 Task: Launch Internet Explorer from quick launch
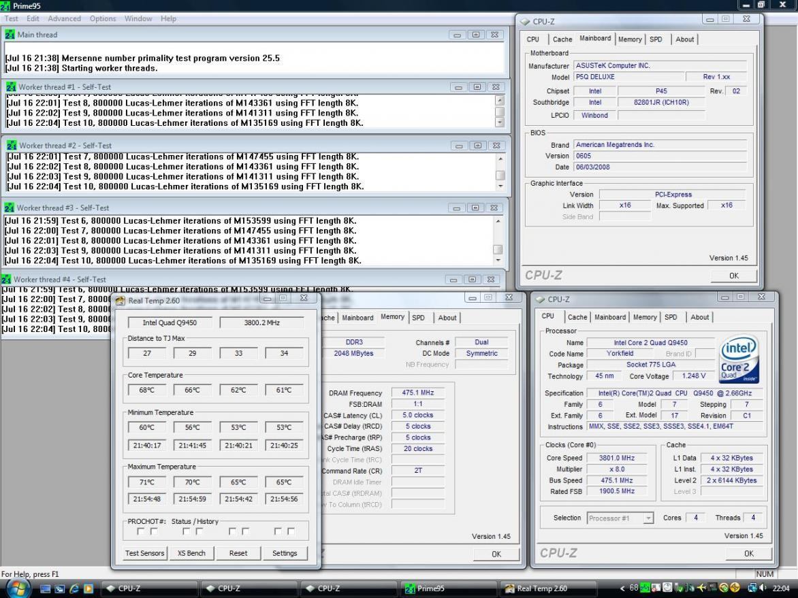coord(74,589)
